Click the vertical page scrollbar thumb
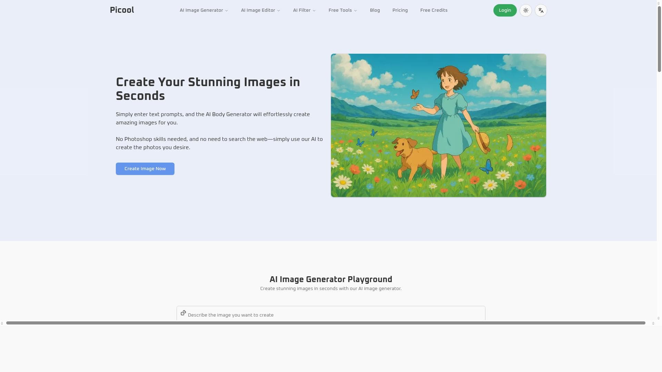 [x=659, y=38]
